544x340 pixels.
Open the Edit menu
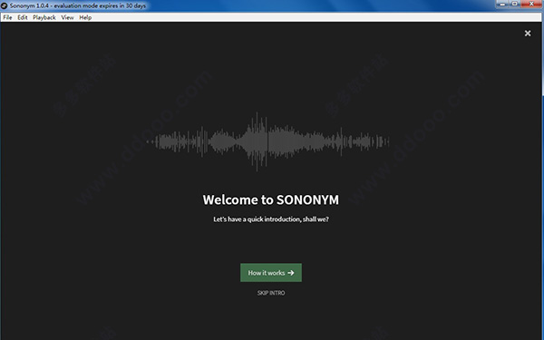click(23, 17)
